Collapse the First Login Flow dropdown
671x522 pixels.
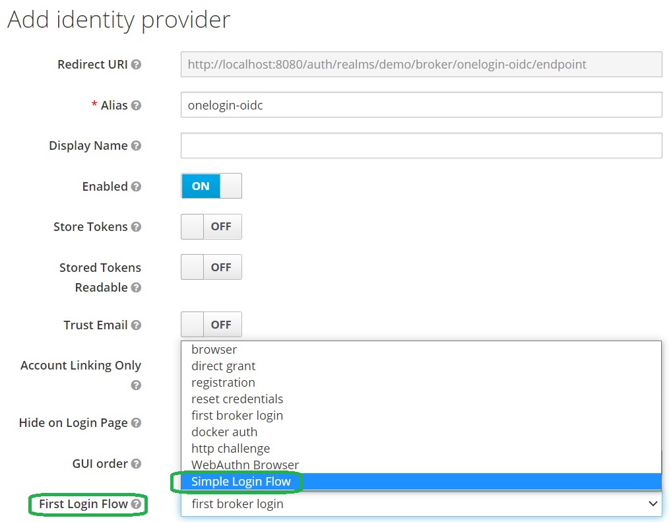[421, 504]
